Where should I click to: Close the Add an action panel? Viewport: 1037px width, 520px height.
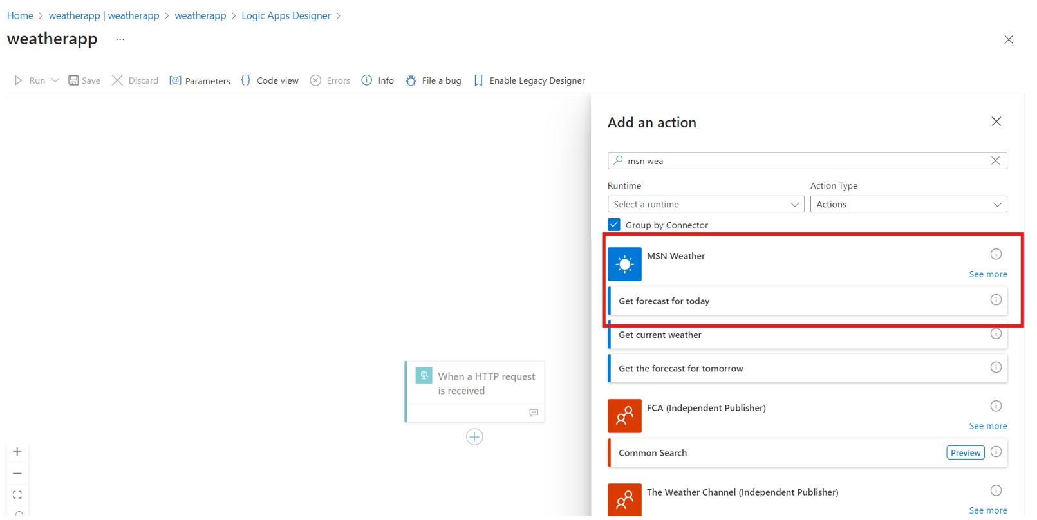click(x=996, y=122)
